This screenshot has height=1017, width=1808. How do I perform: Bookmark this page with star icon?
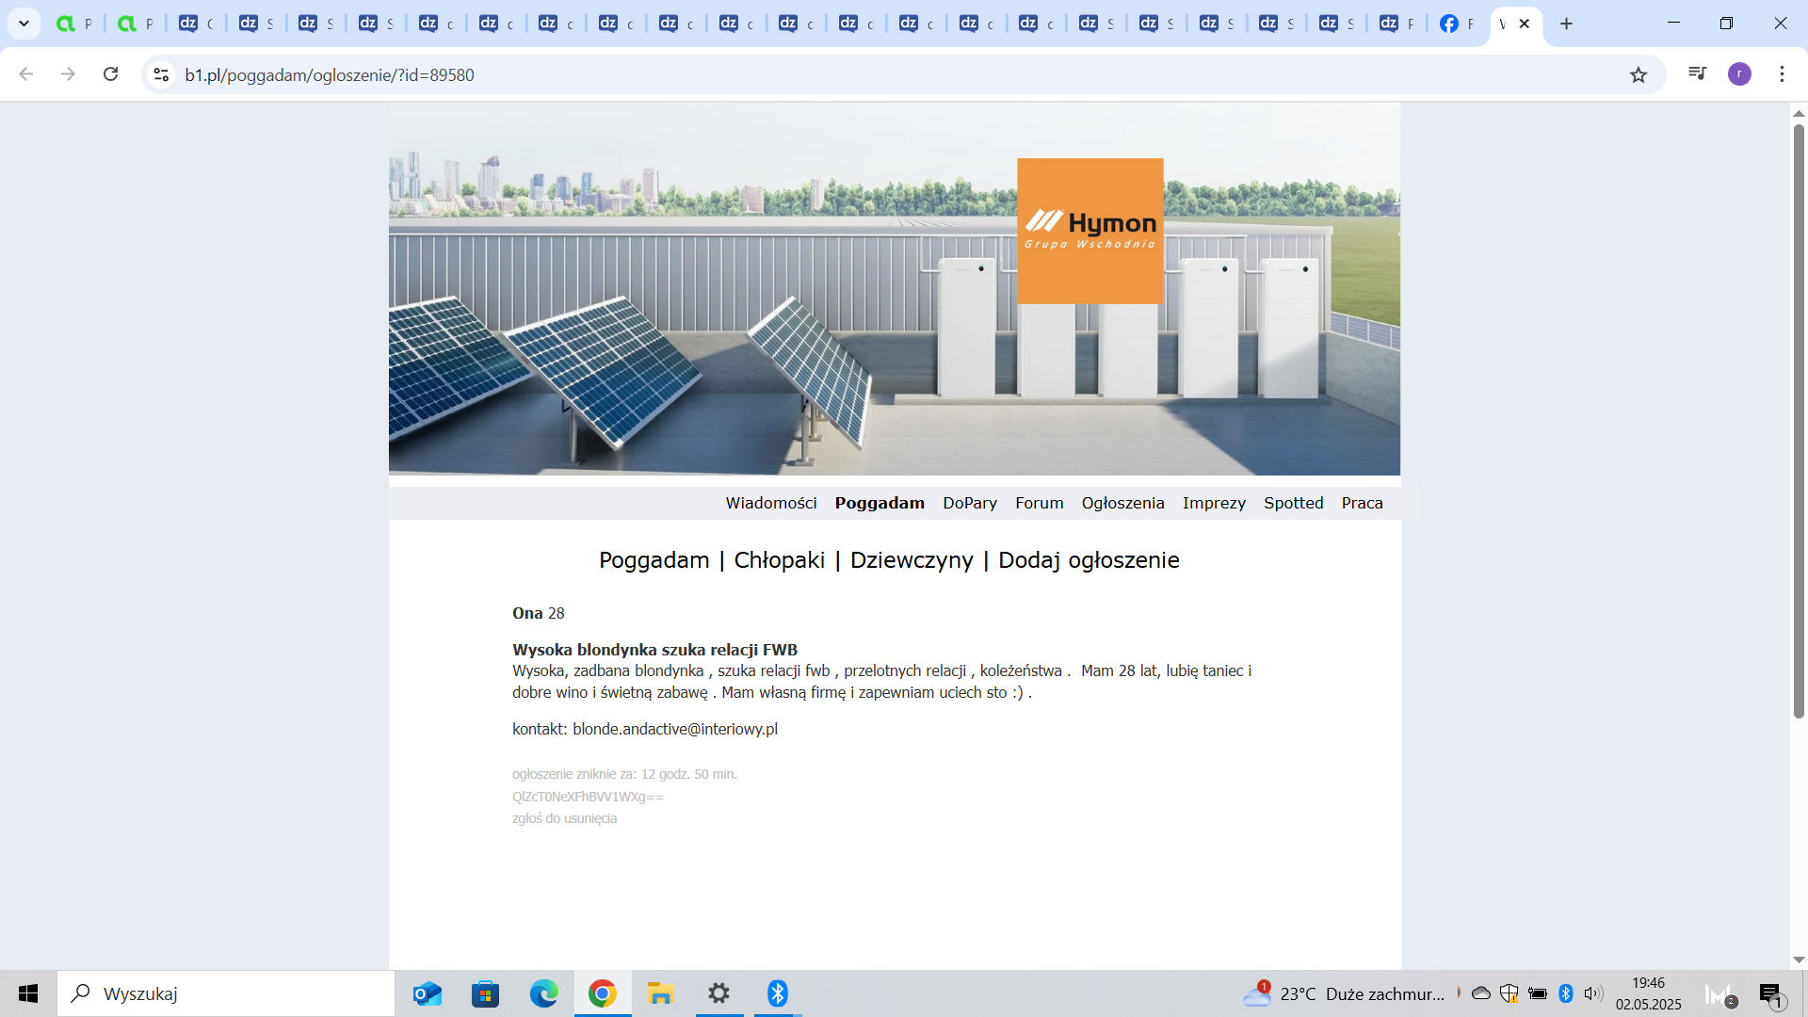(1638, 74)
